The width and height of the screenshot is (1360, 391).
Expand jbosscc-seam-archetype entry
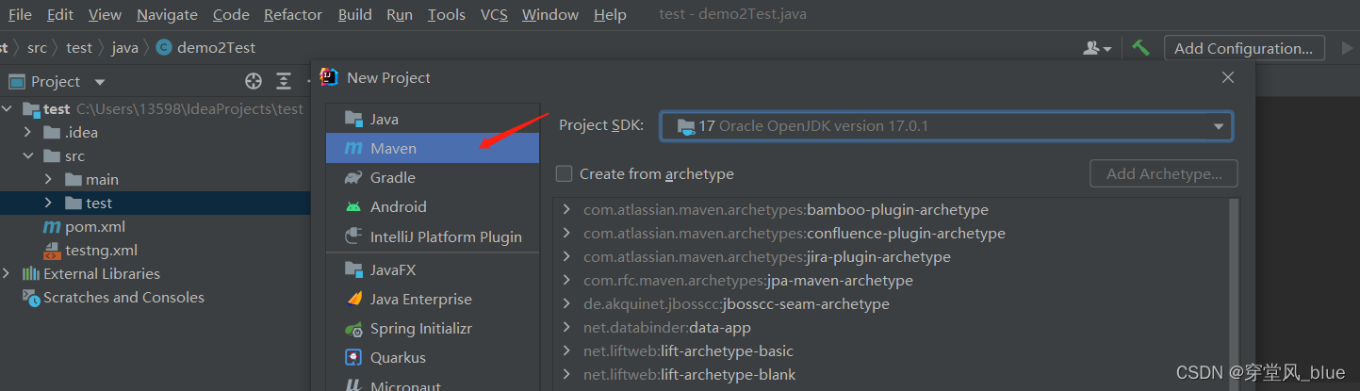coord(566,303)
